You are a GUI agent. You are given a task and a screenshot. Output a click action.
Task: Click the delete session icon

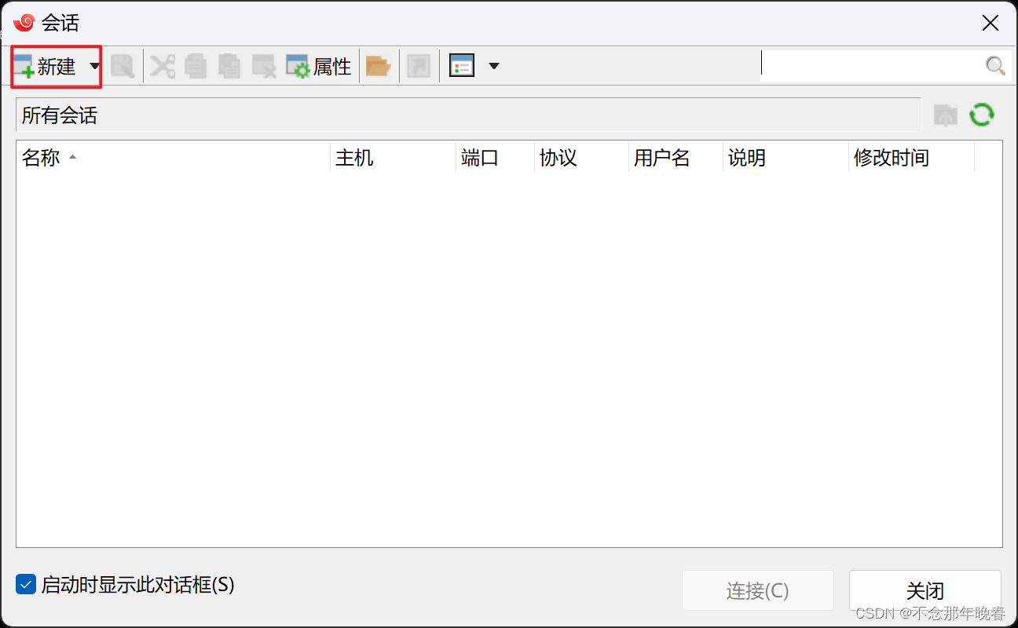coord(263,67)
